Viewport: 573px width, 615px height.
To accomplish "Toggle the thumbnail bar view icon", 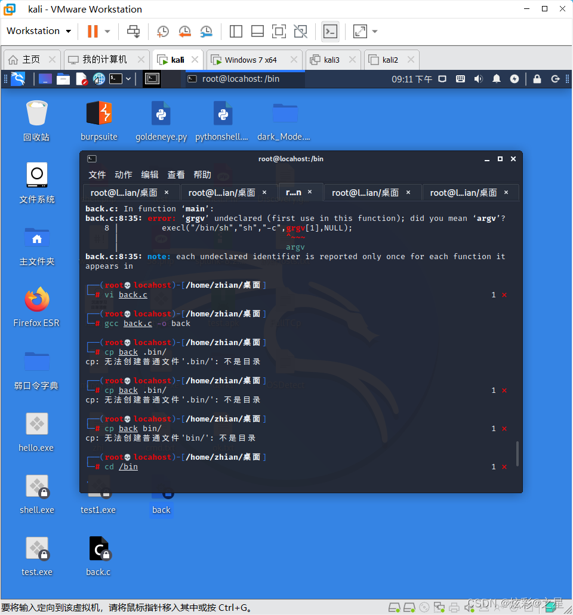I will point(257,32).
